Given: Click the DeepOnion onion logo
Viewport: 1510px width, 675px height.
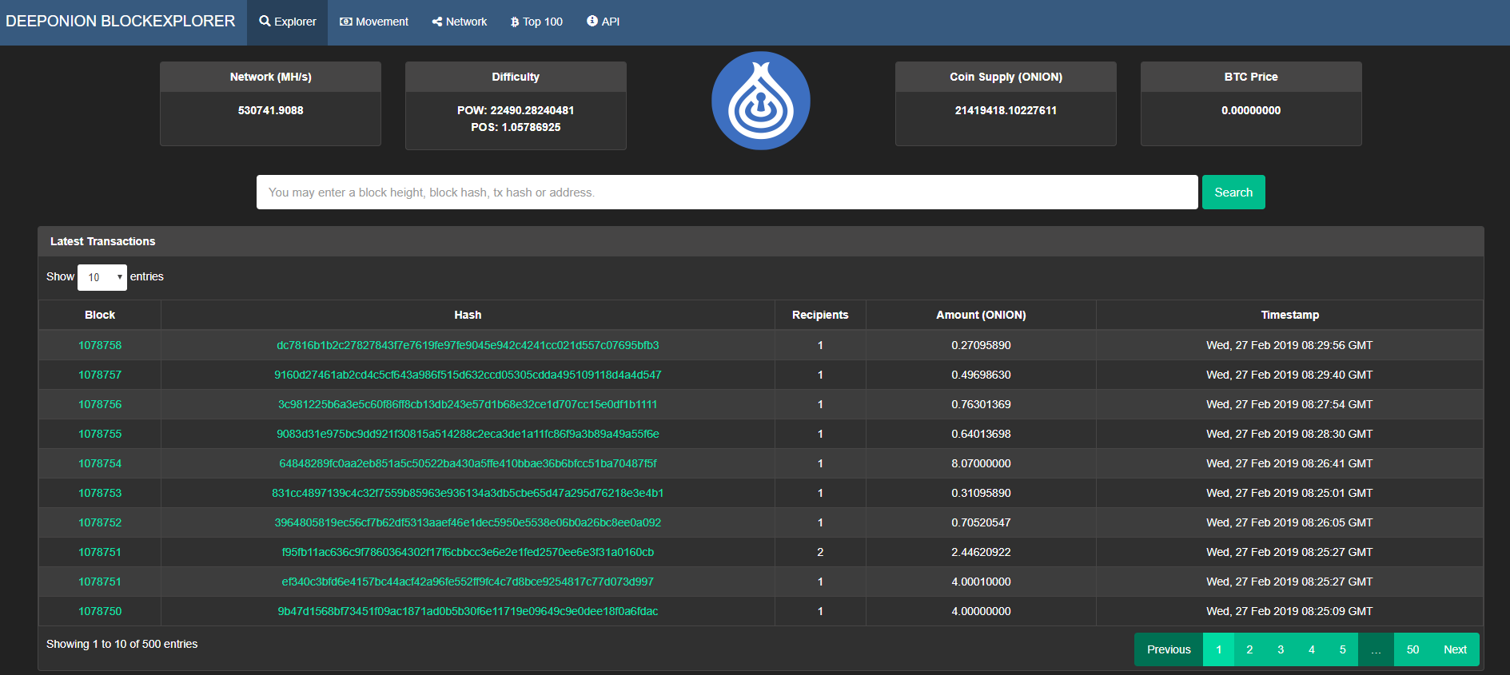Looking at the screenshot, I should point(761,101).
